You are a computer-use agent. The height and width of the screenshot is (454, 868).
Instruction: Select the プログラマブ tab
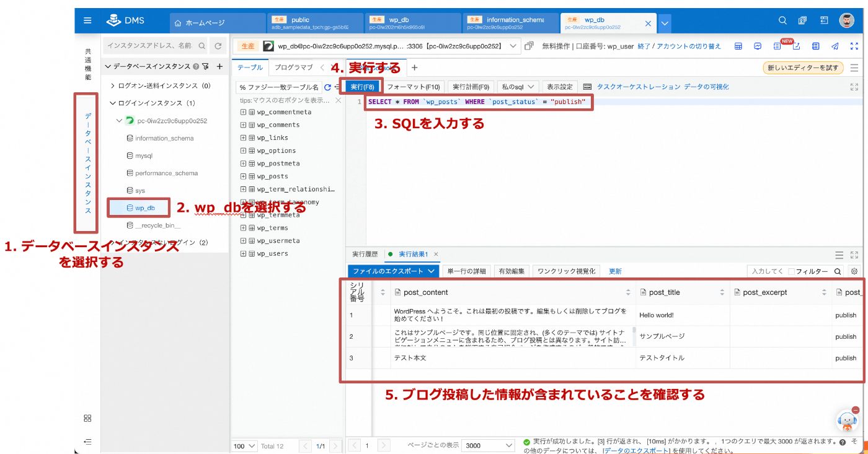coord(294,68)
